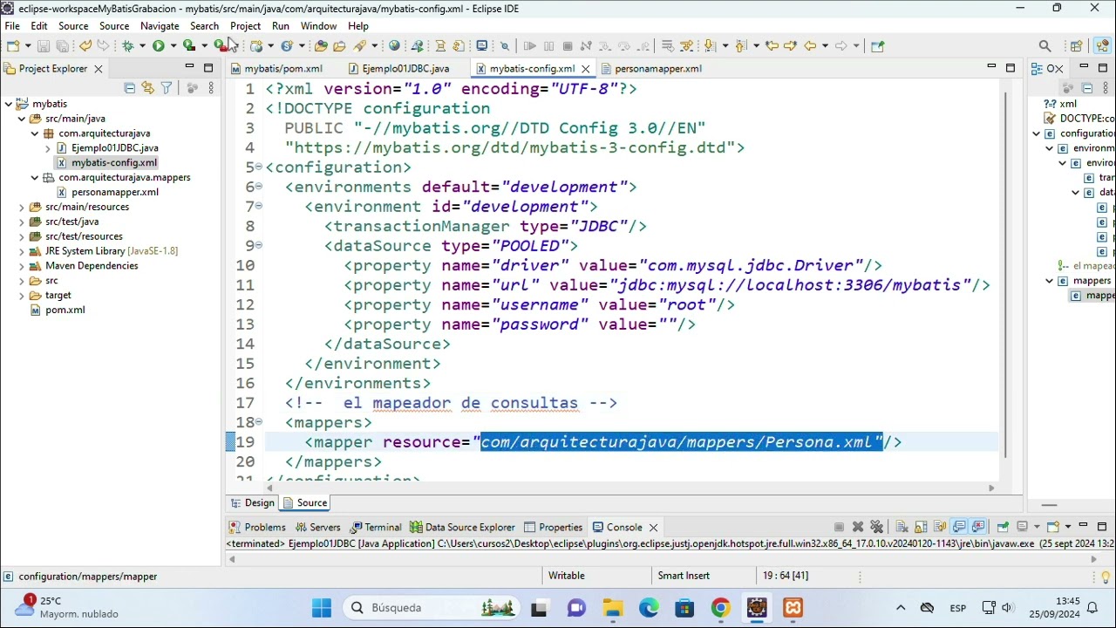Switch to the personamapper.xml editor tab

(x=650, y=68)
